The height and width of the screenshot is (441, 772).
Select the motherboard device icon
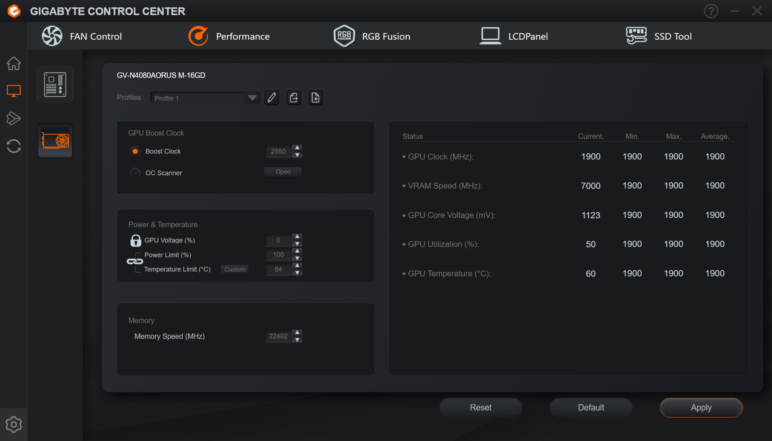point(55,85)
